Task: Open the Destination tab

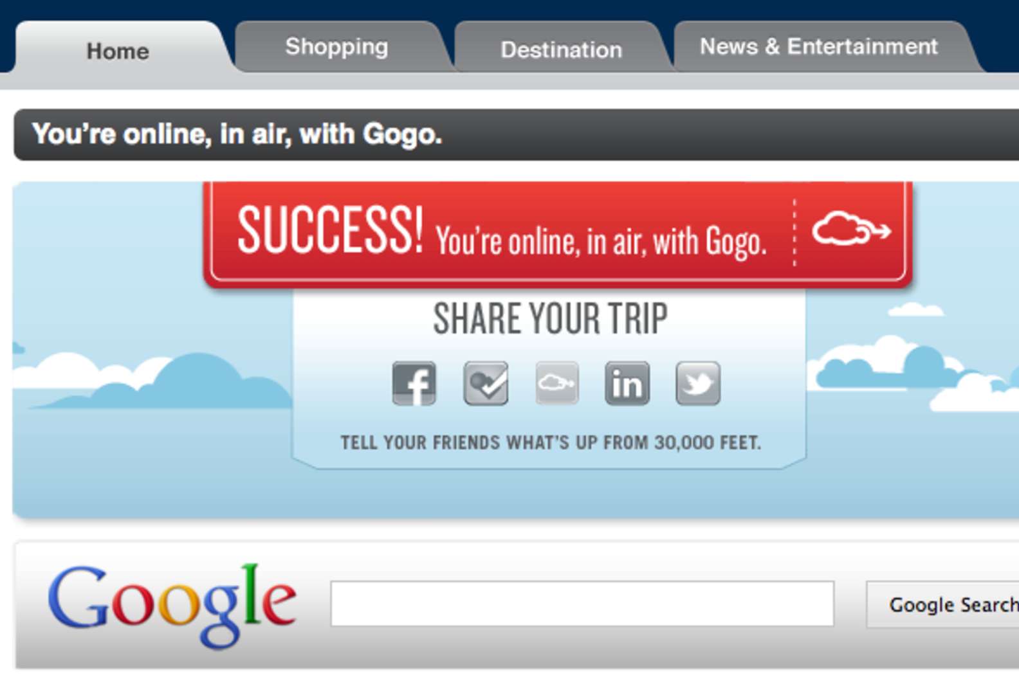Action: (562, 50)
